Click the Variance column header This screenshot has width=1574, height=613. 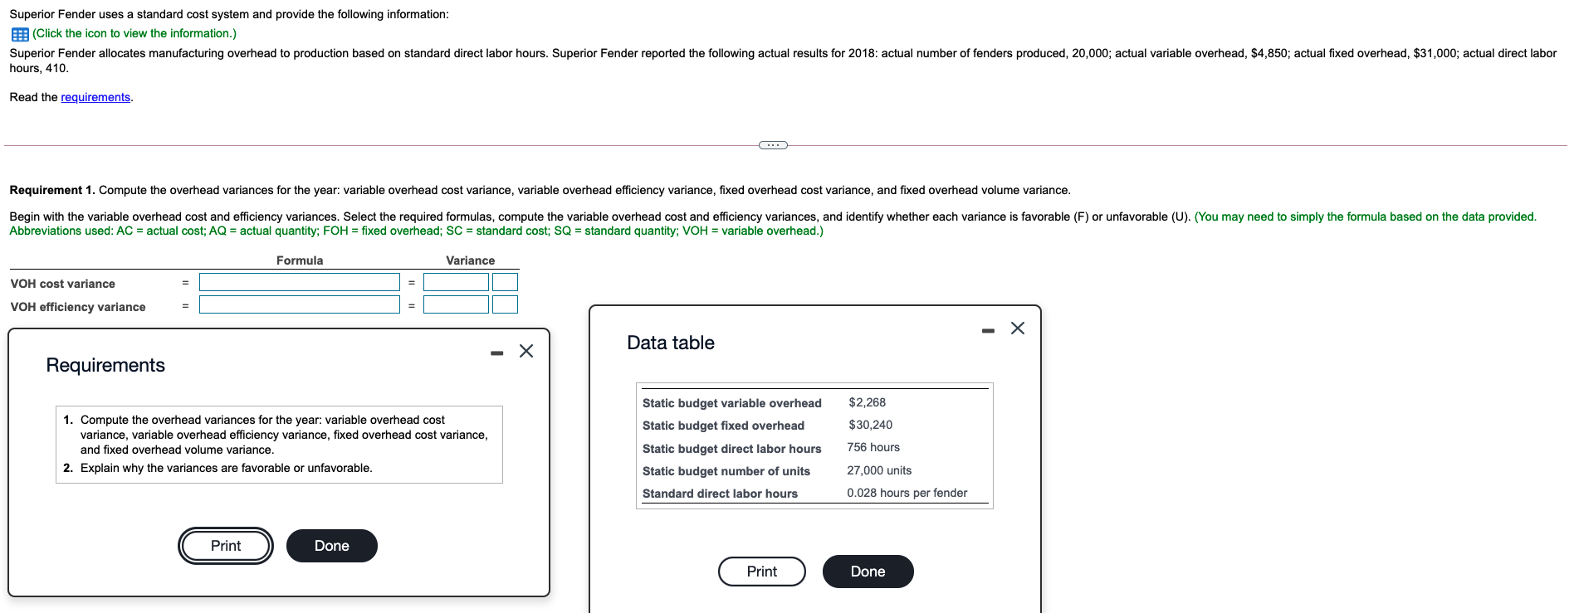[x=470, y=260]
